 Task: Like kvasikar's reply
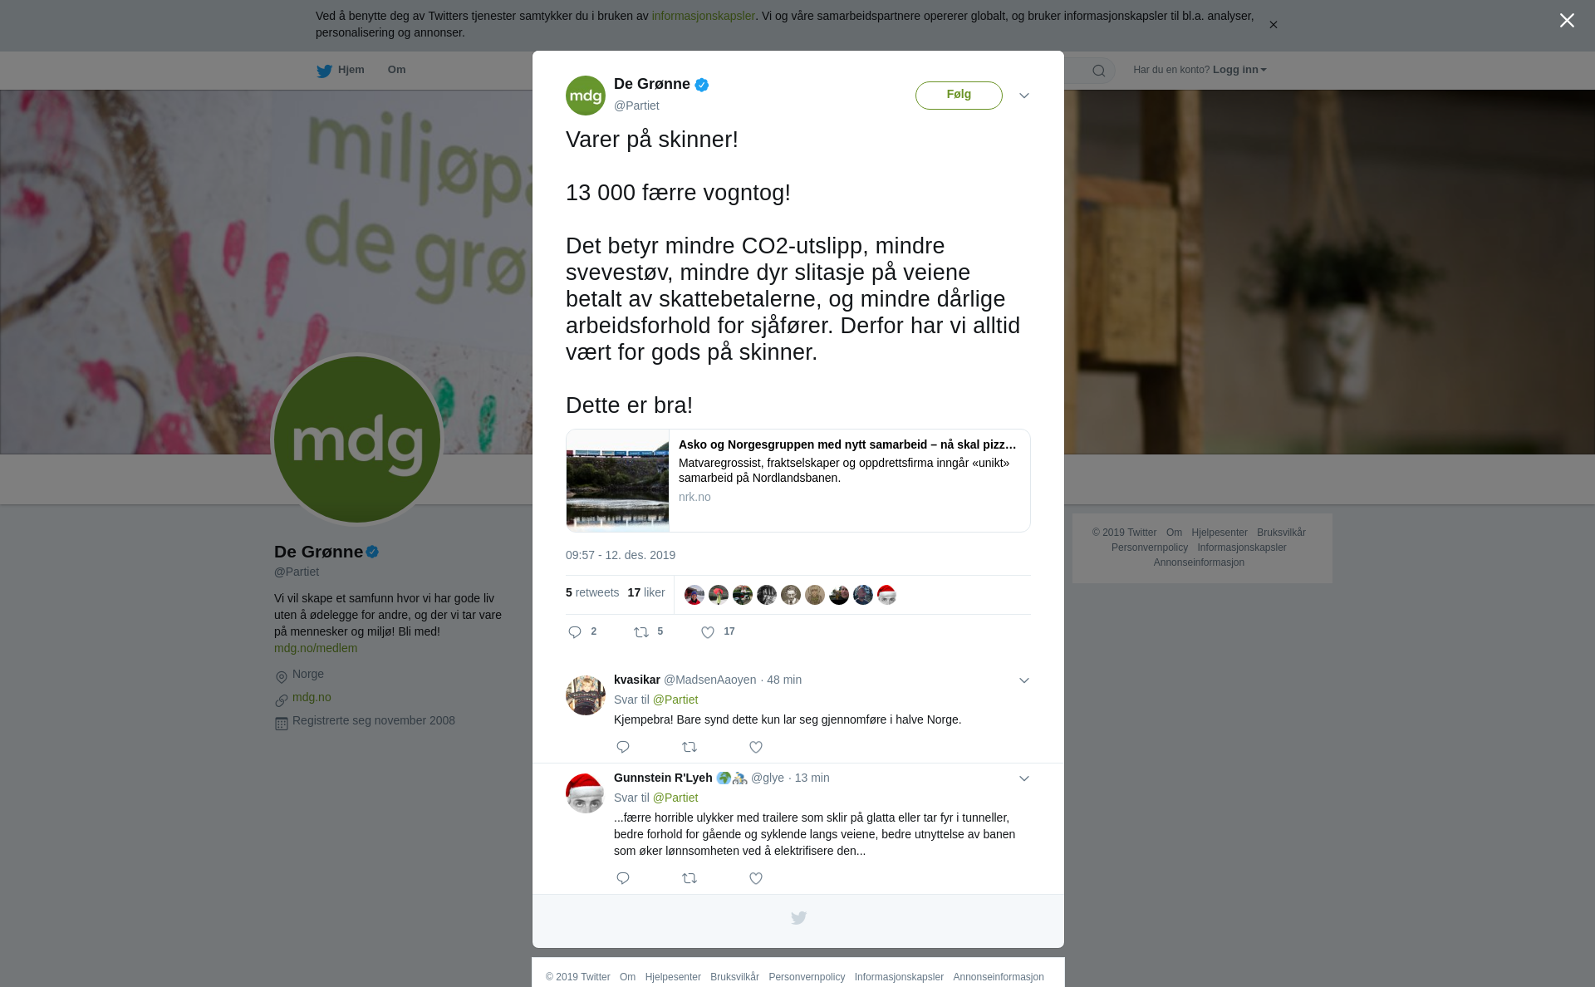(x=756, y=747)
